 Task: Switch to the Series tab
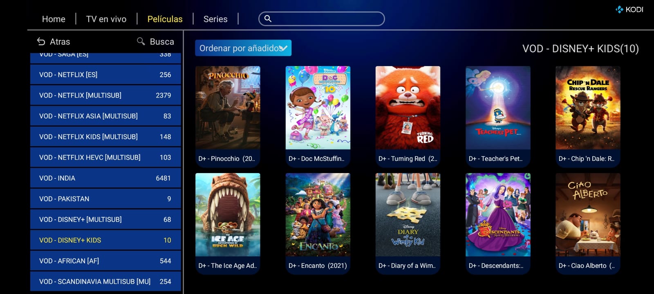click(215, 19)
